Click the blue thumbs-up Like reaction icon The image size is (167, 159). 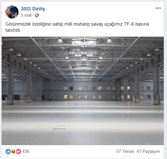[x=8, y=152]
